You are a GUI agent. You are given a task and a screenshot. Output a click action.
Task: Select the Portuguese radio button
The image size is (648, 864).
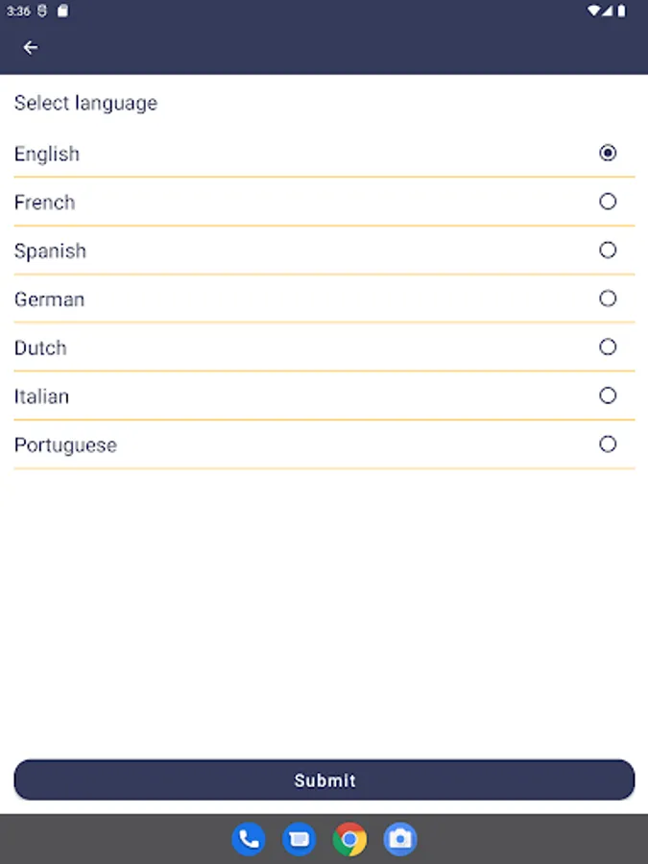click(x=608, y=444)
